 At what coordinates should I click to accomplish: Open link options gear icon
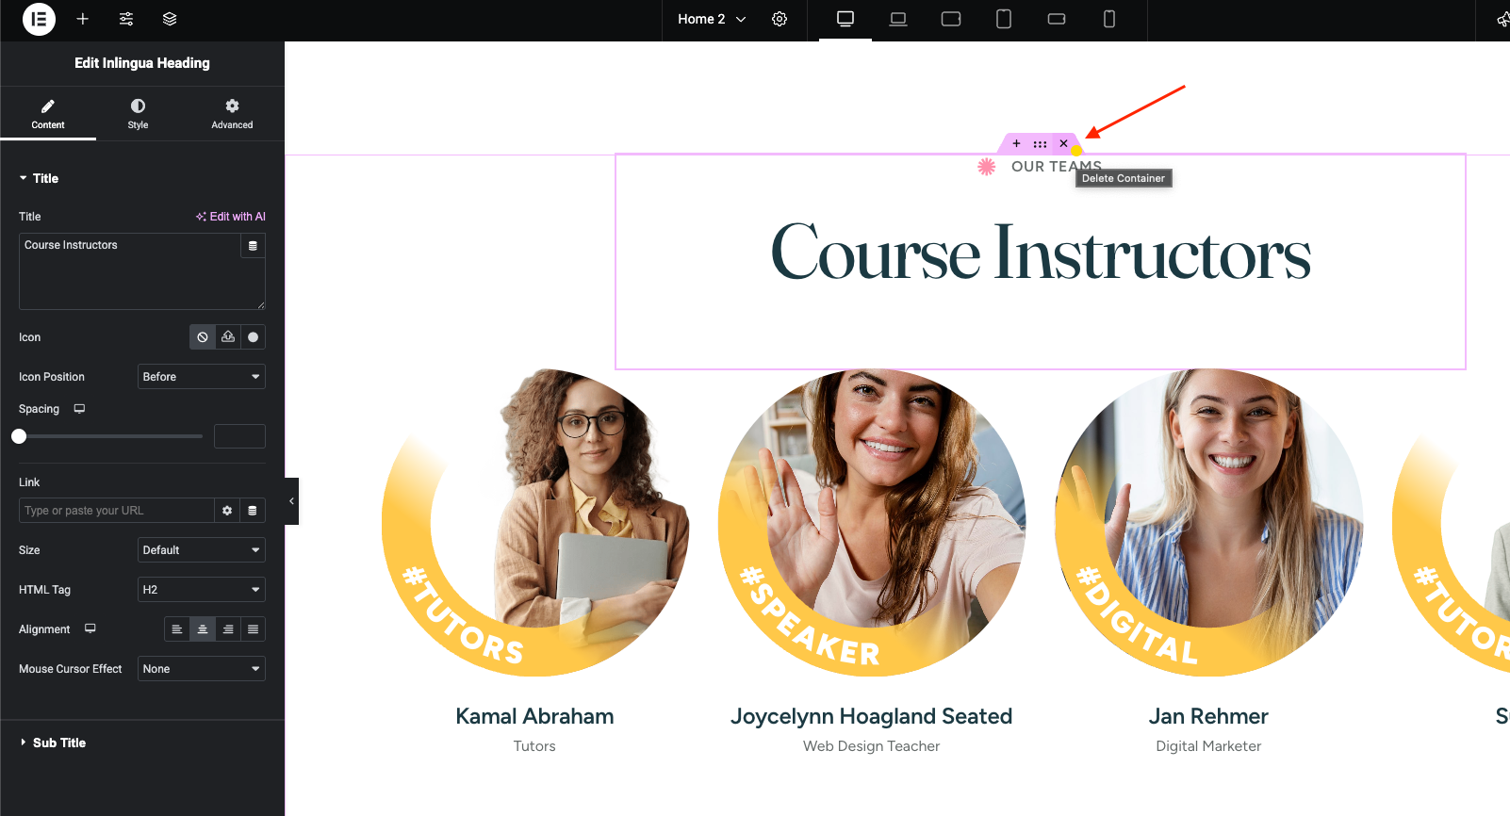pos(227,511)
